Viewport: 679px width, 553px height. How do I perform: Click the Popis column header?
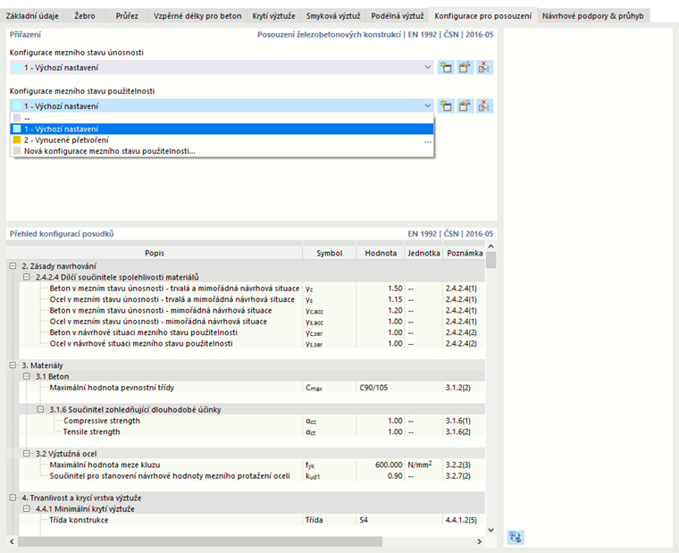155,253
